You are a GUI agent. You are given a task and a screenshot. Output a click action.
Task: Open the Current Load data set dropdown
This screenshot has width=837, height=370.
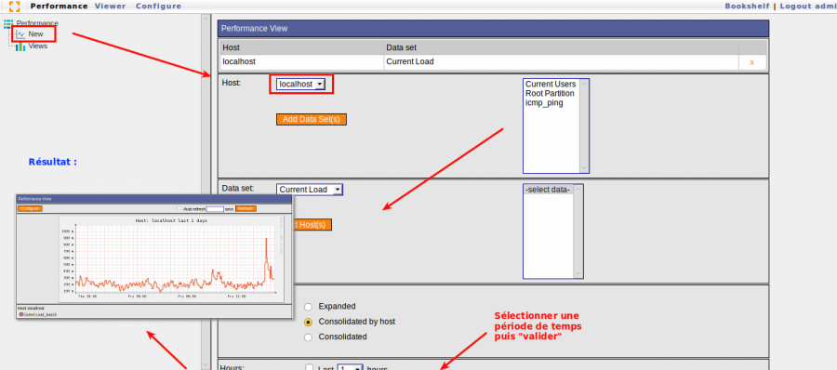(310, 190)
